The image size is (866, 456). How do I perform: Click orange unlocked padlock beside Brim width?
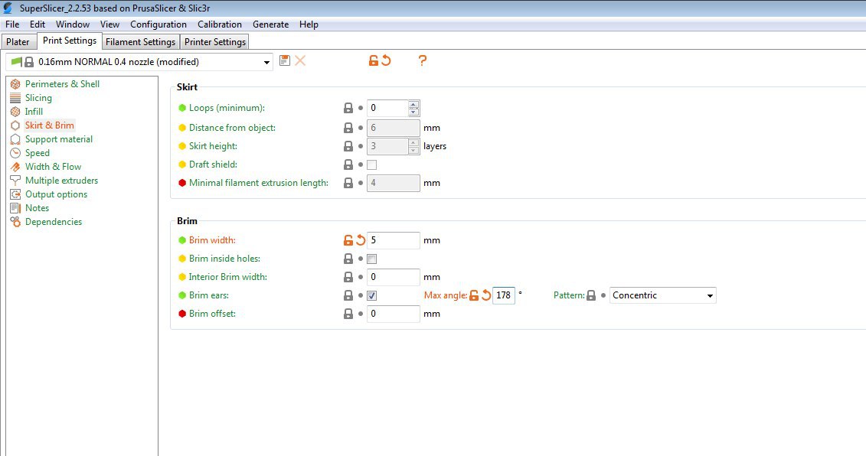click(348, 240)
